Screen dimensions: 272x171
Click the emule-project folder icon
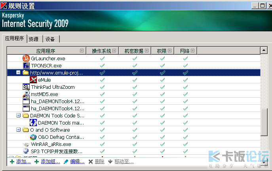pyautogui.click(x=26, y=73)
